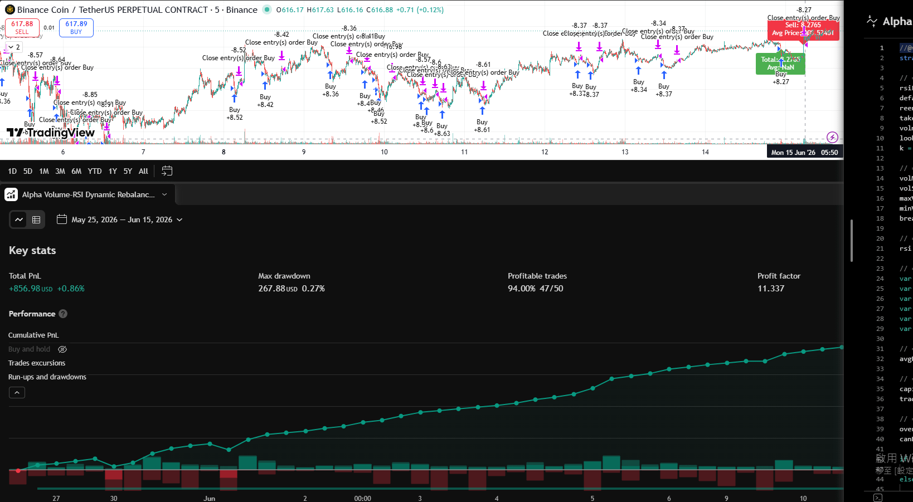Click the help icon next to Performance

point(63,314)
